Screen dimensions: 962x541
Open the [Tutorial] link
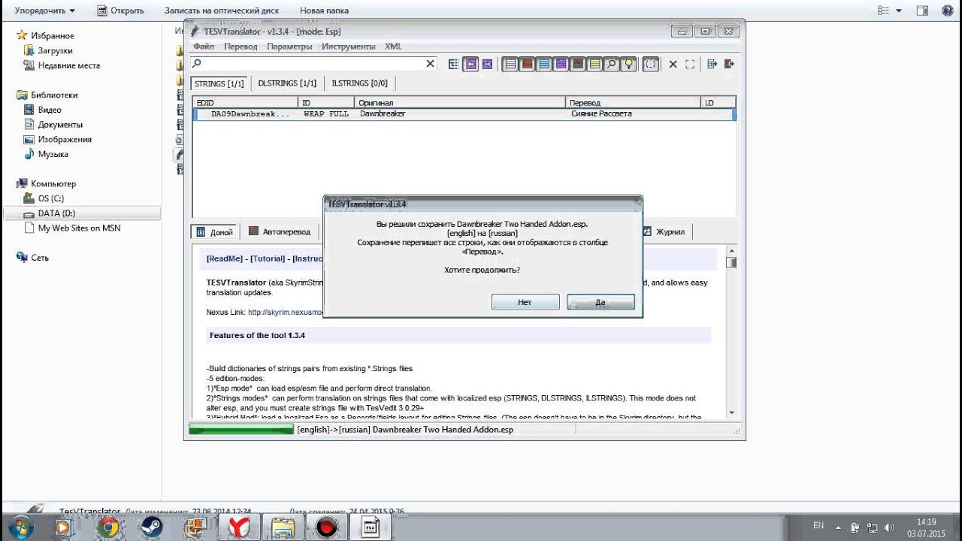[x=268, y=258]
